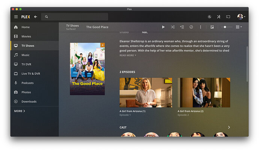Screen dimensions: 259x150
Task: Select TV Shows in sidebar
Action: tap(35, 46)
